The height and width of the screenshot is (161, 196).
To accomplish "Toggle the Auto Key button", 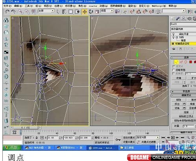I will click(x=129, y=138).
